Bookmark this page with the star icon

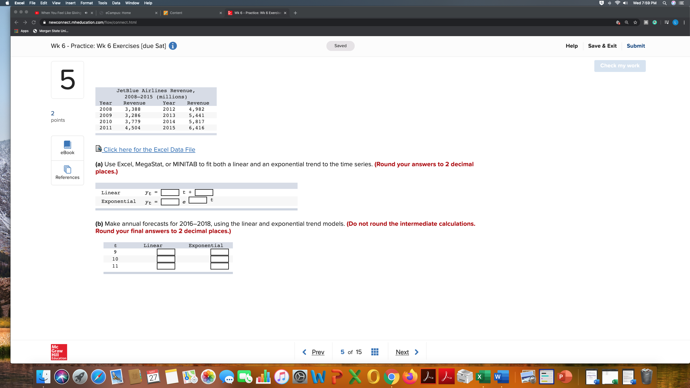(635, 22)
